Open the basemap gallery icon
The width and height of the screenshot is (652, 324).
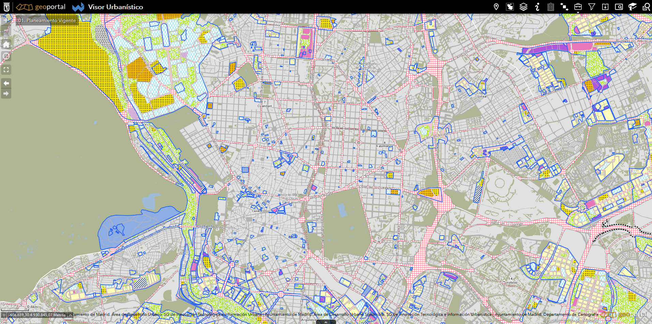(510, 7)
